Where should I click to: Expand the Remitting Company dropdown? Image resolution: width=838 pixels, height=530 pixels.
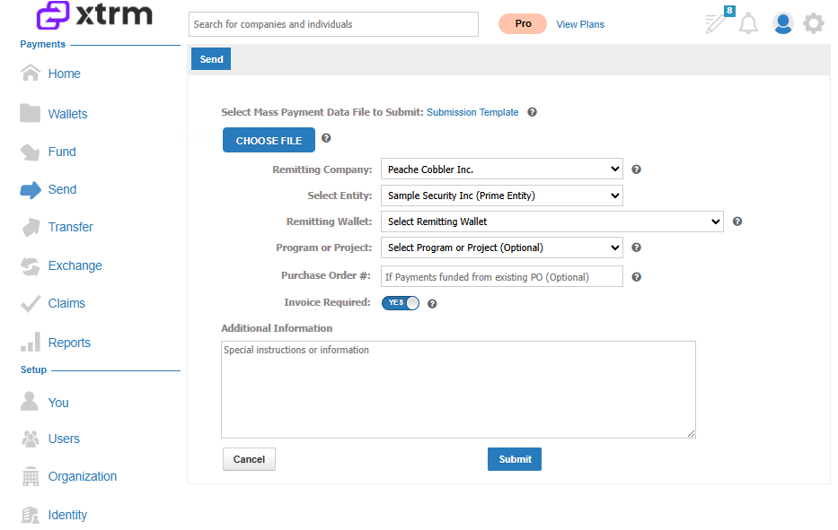point(502,169)
